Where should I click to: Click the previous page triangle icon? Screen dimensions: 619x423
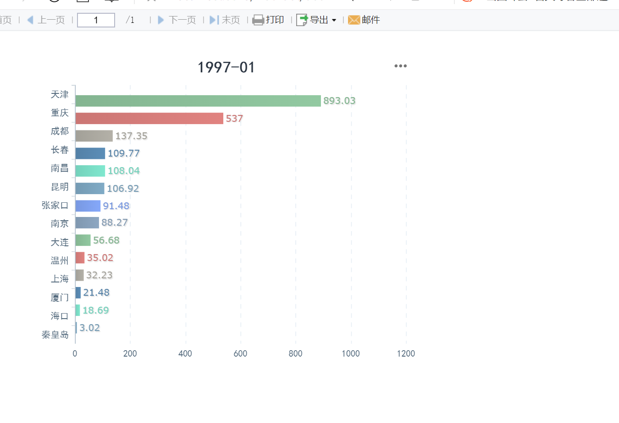30,20
